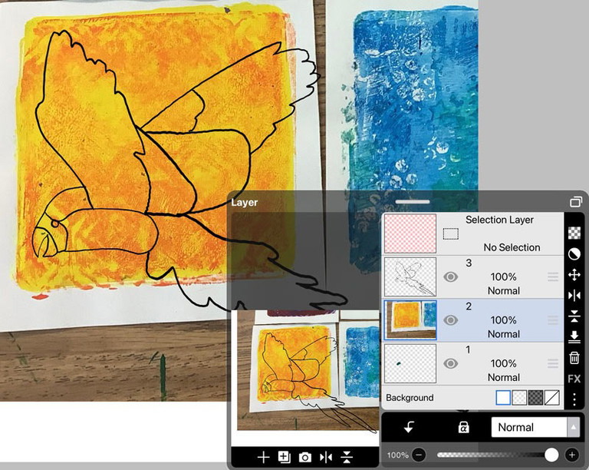Click the duplicate layer icon

point(284,457)
